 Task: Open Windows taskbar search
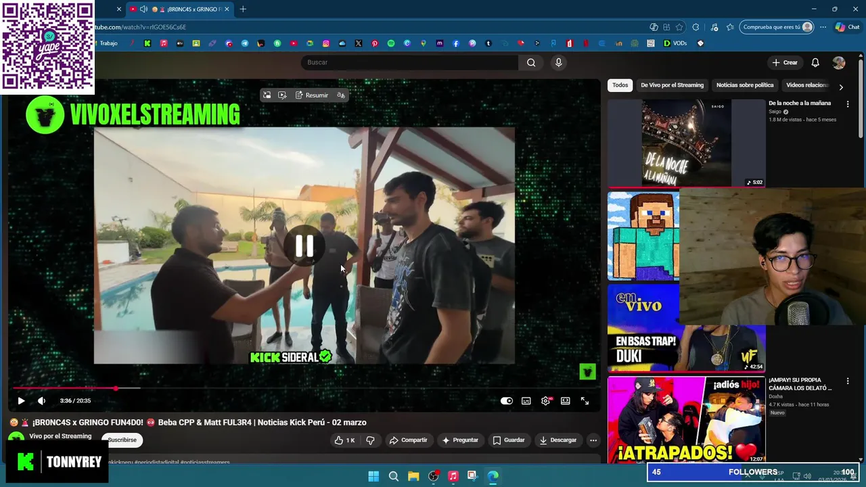[x=394, y=476]
